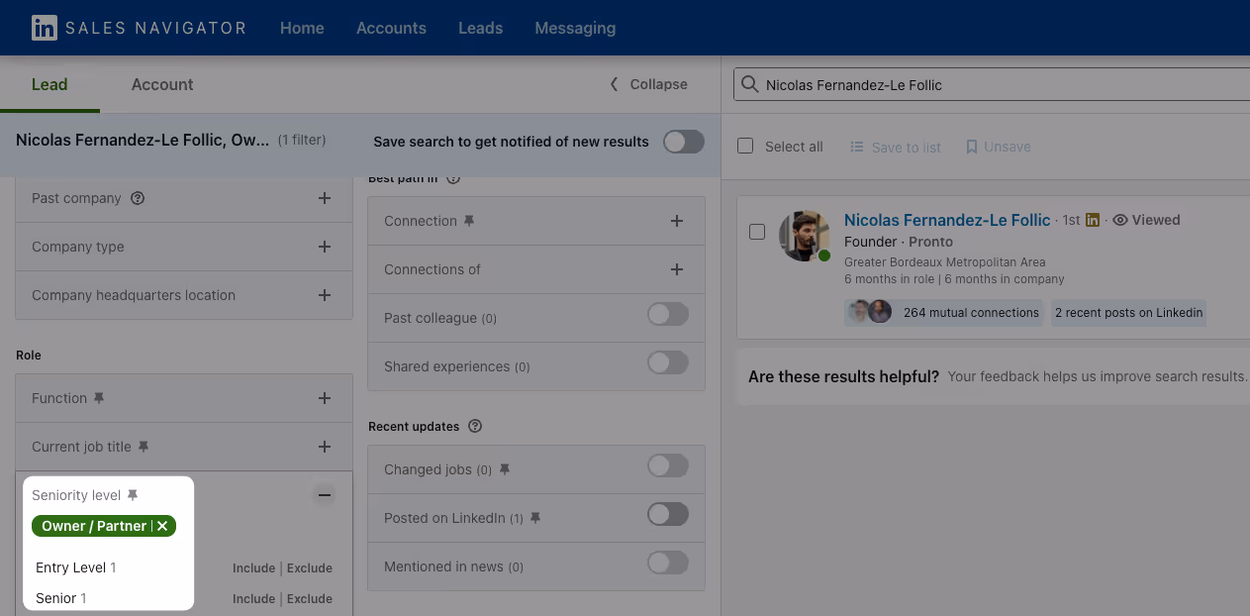
Task: Select Senior seniority option
Action: (61, 598)
